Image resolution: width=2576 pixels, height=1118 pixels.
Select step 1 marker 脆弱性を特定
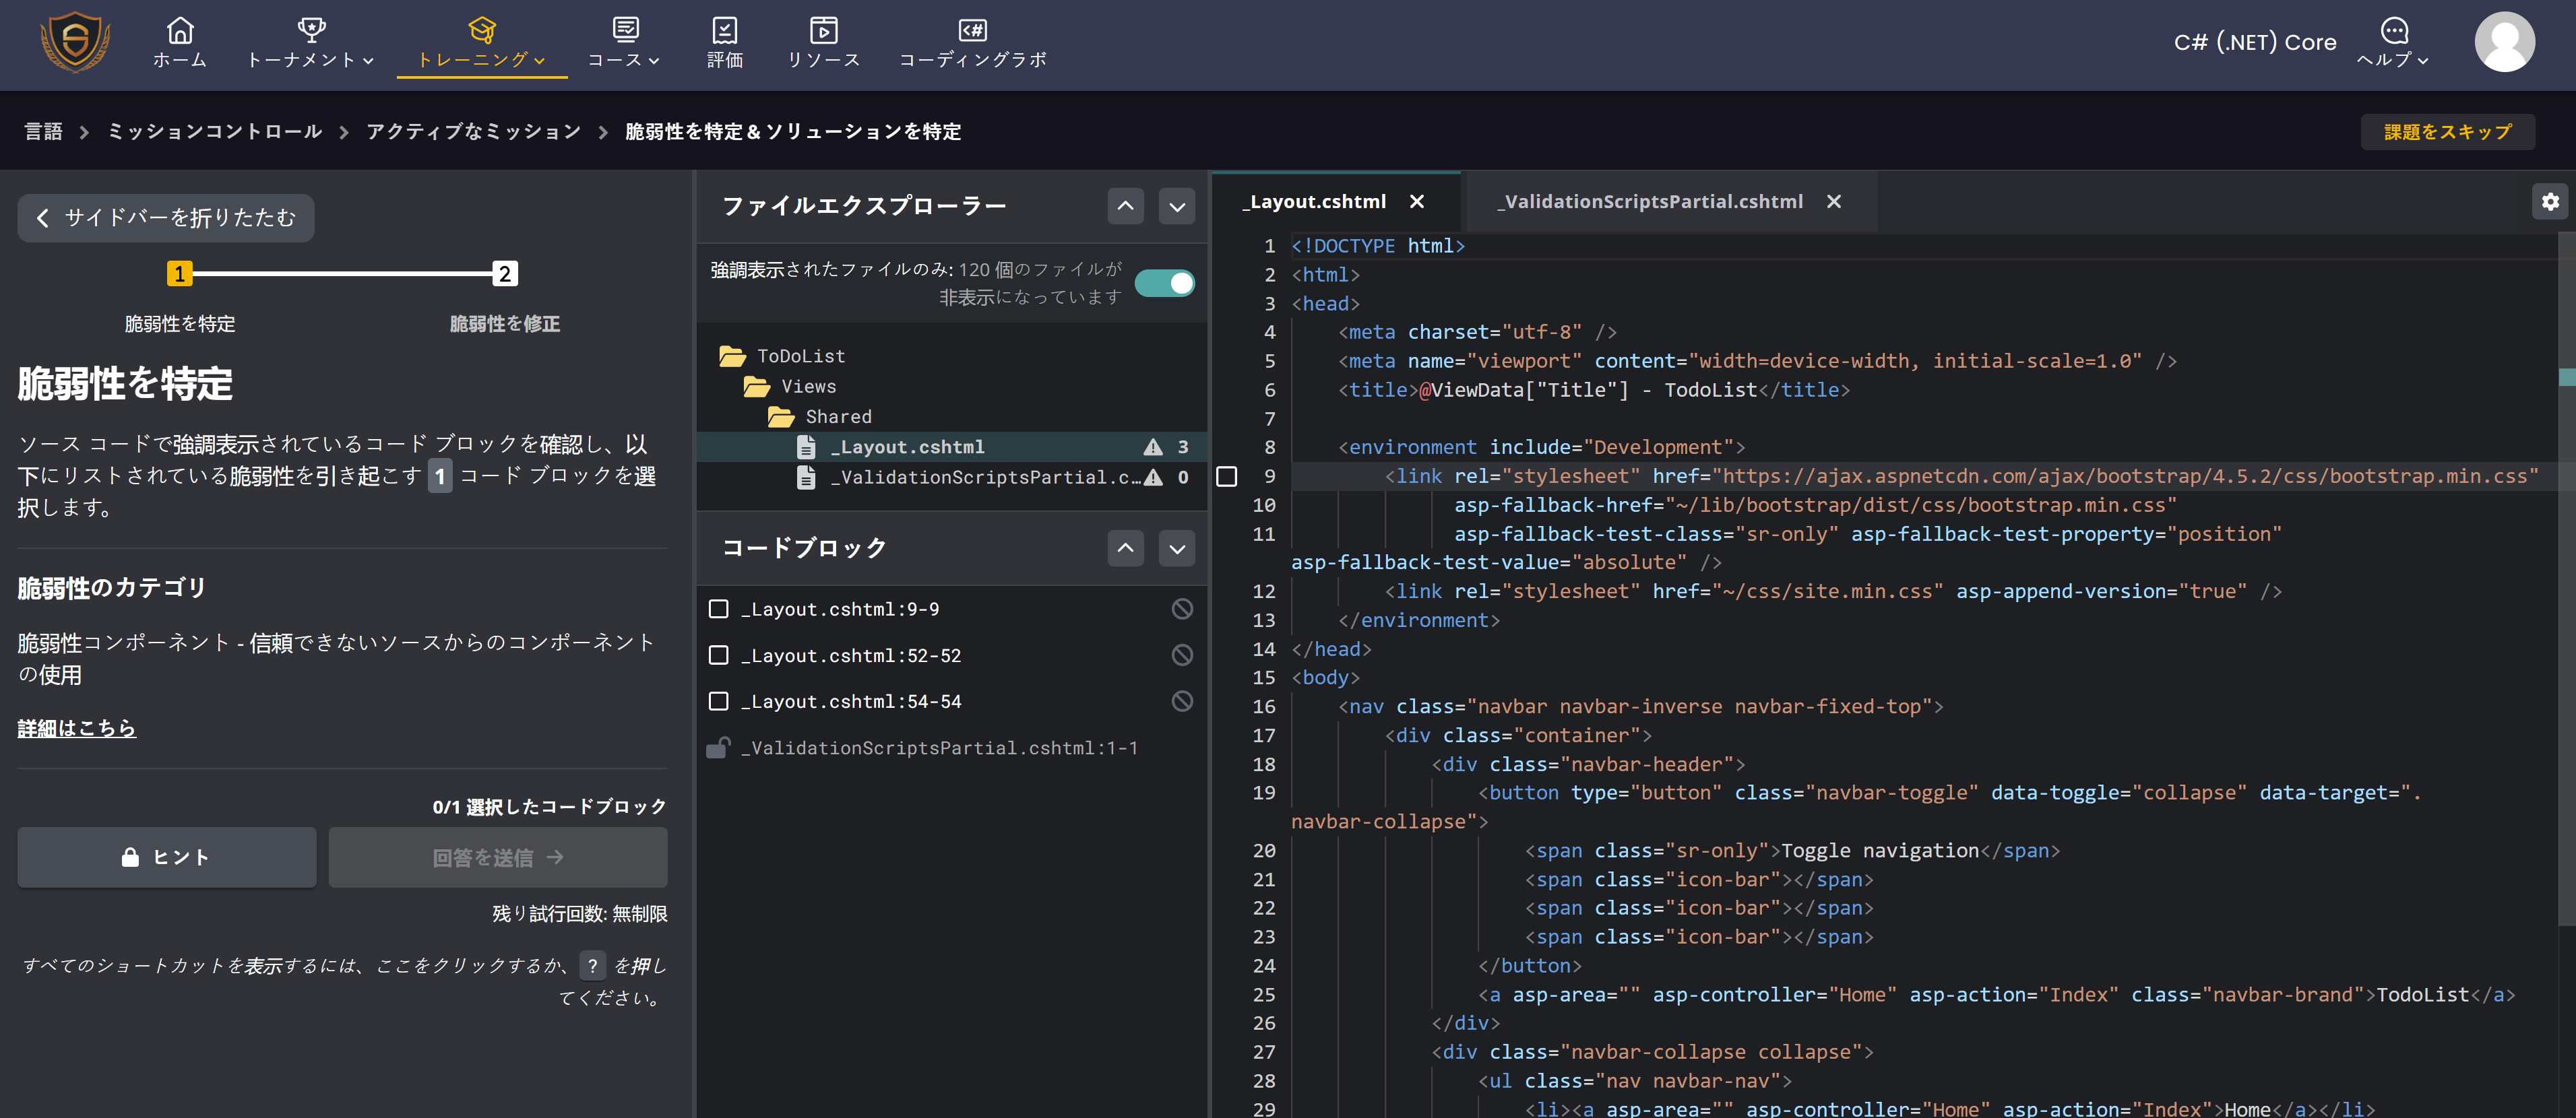(x=179, y=273)
